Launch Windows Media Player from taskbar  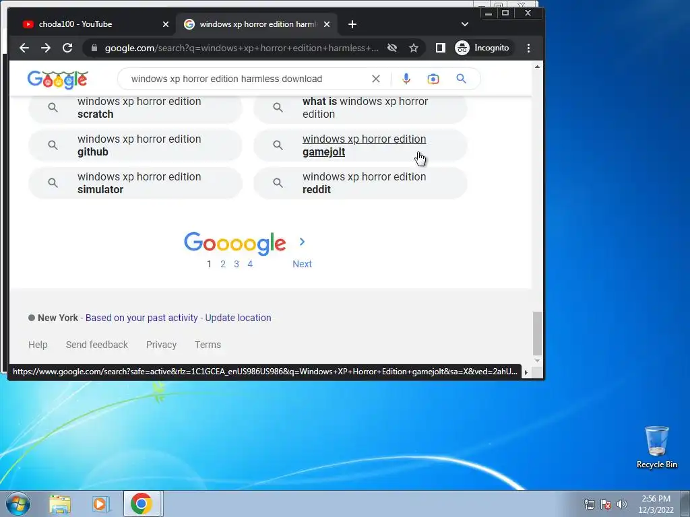pos(101,504)
